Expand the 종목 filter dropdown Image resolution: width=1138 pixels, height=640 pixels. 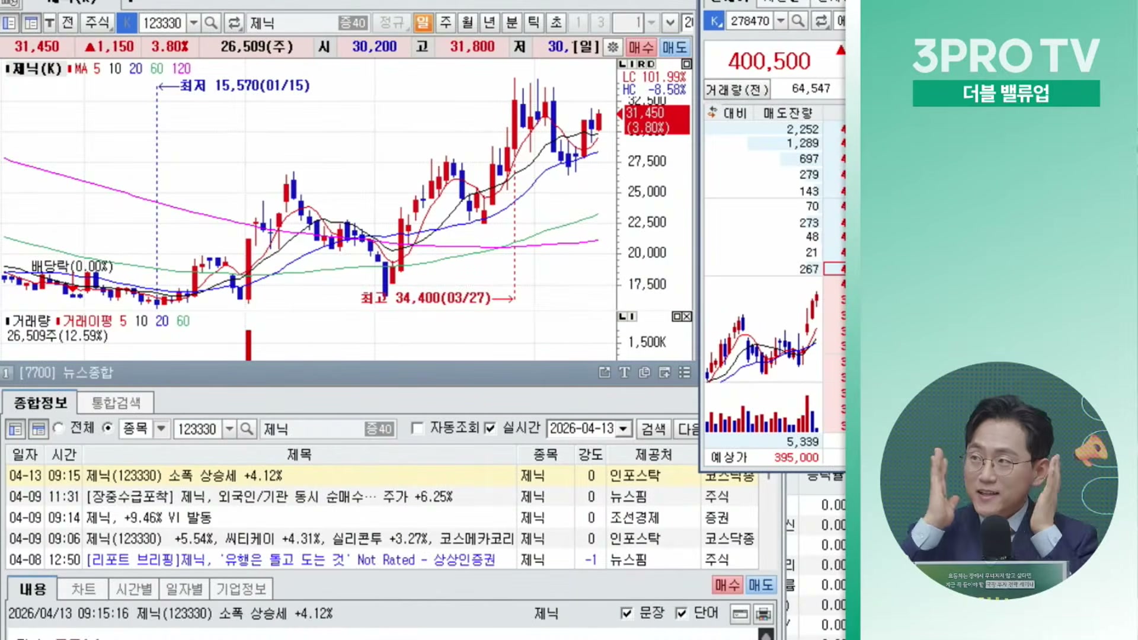[x=161, y=428]
